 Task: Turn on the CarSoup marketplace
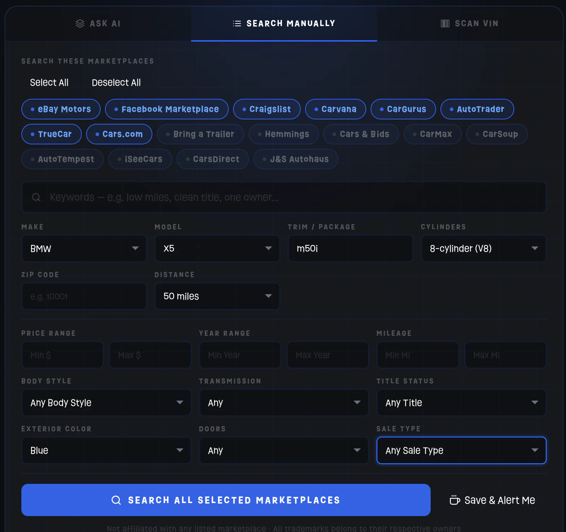497,134
